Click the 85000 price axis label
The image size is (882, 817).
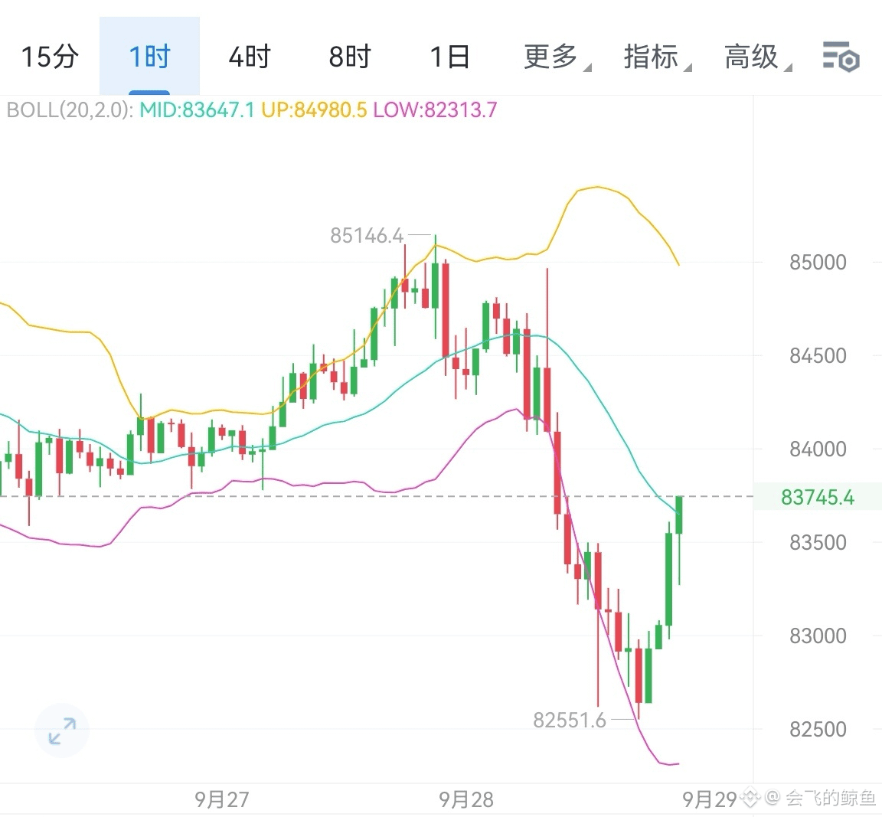pos(818,262)
